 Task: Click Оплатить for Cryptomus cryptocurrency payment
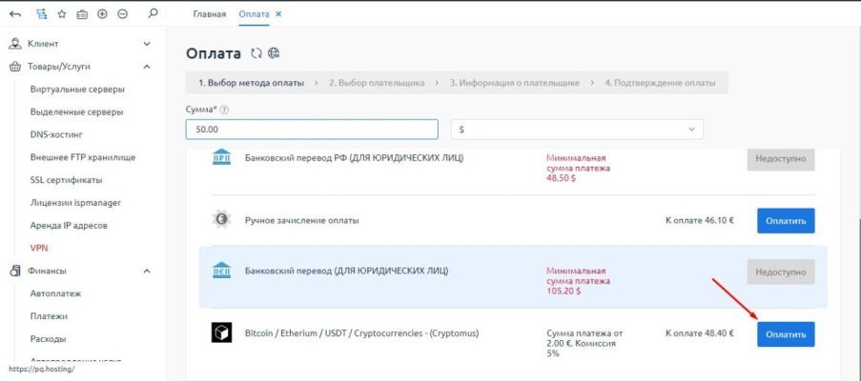click(x=786, y=334)
